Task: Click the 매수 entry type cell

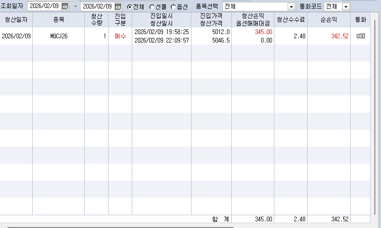Action: click(120, 36)
